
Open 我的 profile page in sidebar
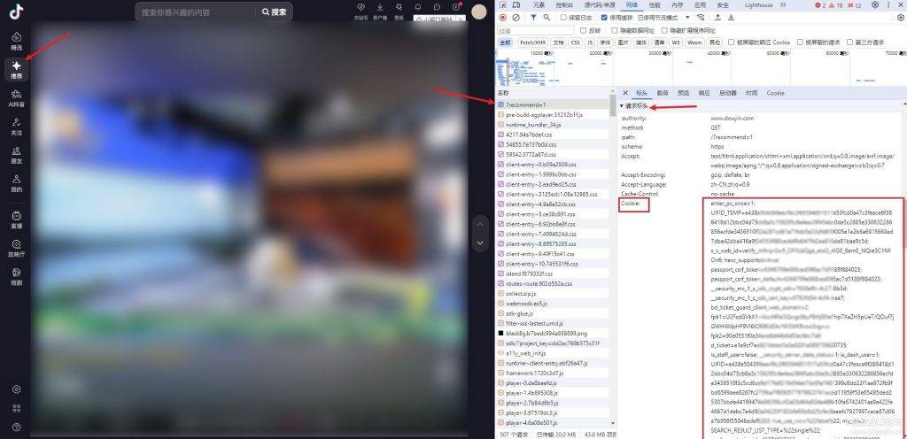coord(16,183)
